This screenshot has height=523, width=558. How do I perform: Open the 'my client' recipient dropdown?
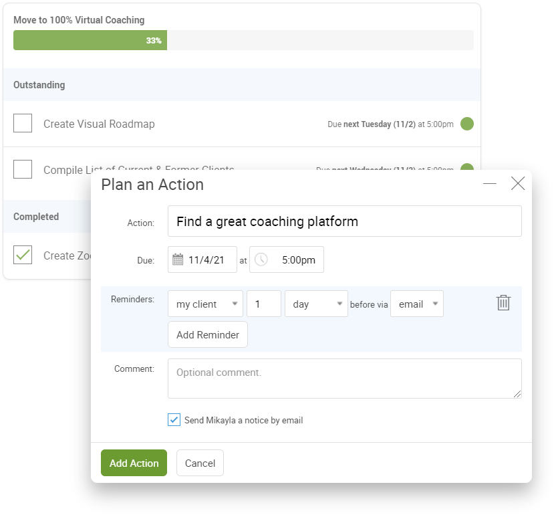[x=205, y=304]
